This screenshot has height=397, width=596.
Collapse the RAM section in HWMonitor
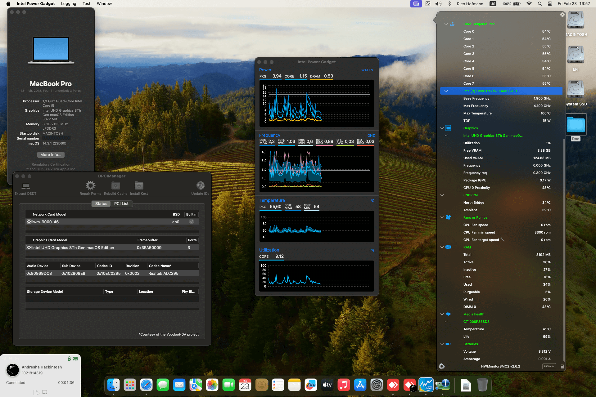coord(442,247)
